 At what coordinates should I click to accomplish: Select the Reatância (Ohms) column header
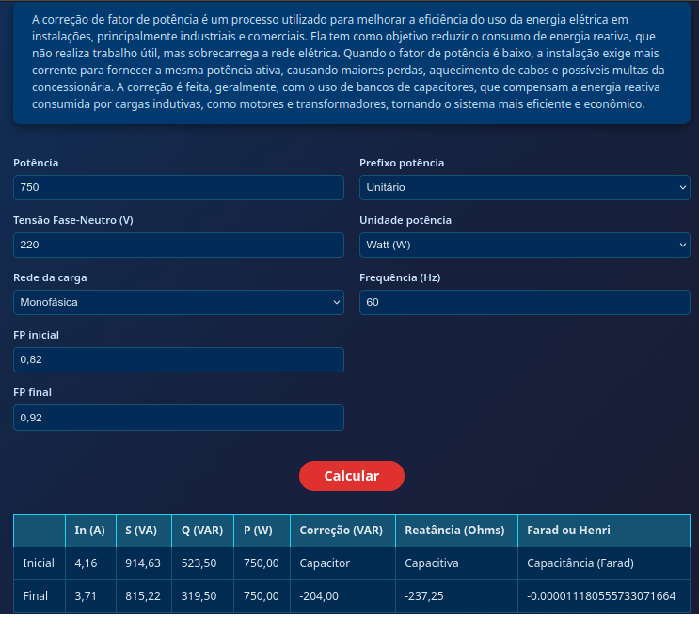click(x=454, y=531)
